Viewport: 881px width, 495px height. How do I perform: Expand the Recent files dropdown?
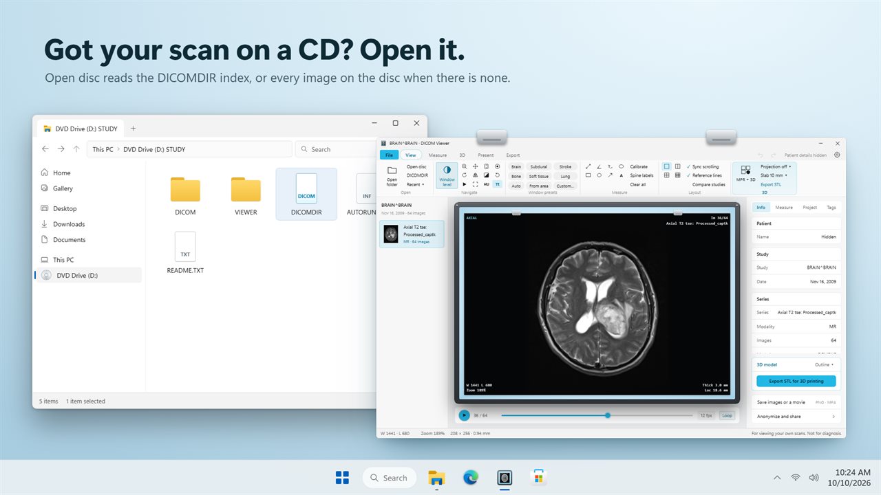coord(415,184)
